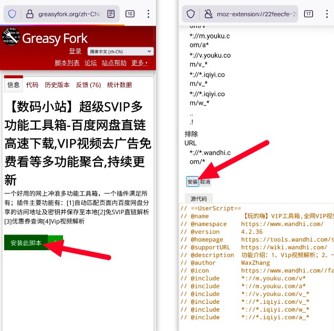This screenshot has width=334, height=331.
Task: Open reader view icon in greasyfork address bar
Action: point(111,14)
